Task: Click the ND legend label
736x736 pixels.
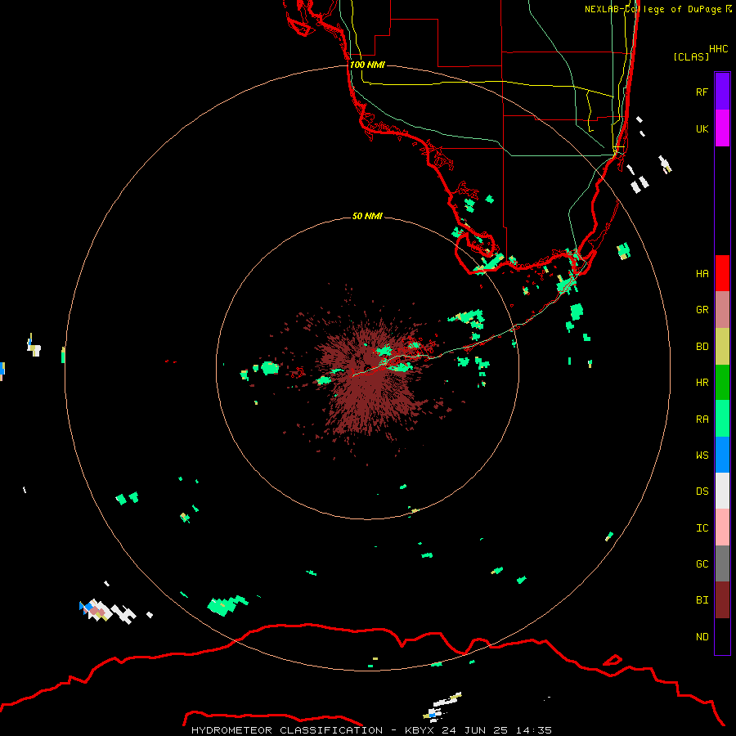Action: pos(702,637)
